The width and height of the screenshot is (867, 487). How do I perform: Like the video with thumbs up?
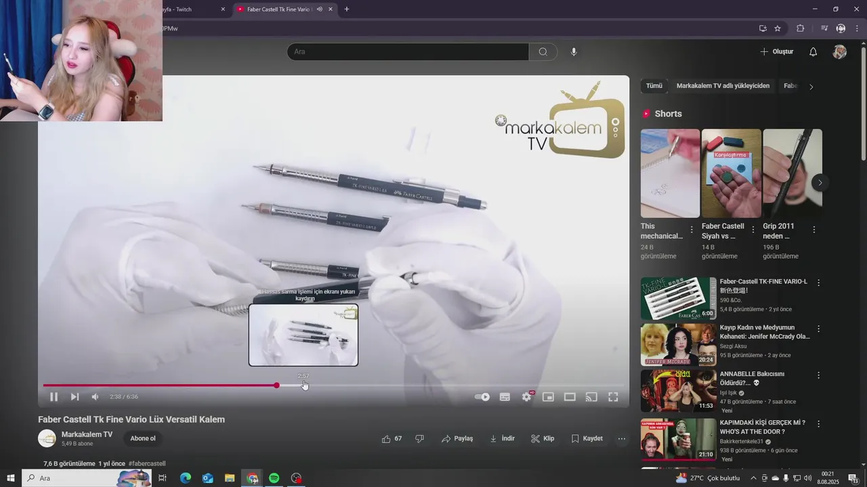(x=392, y=438)
